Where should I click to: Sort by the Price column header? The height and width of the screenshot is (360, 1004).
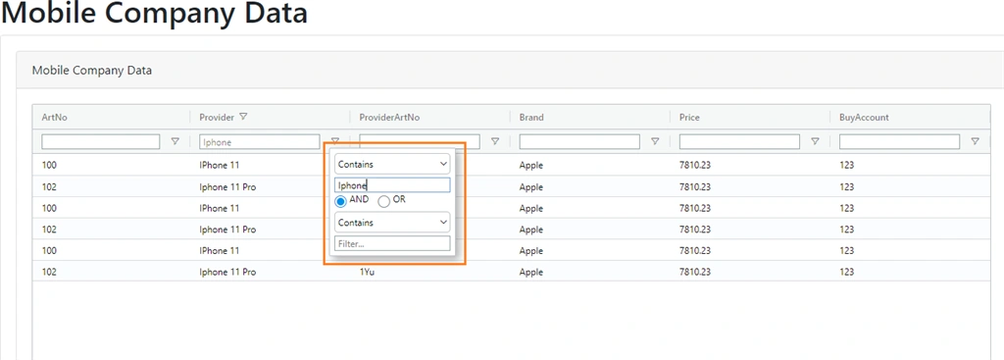[x=689, y=118]
